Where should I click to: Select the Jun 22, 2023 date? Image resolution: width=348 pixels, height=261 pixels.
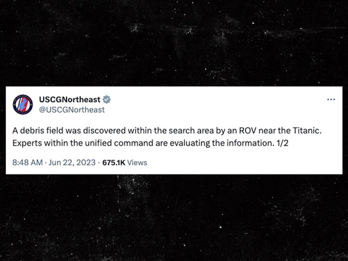[x=72, y=163]
